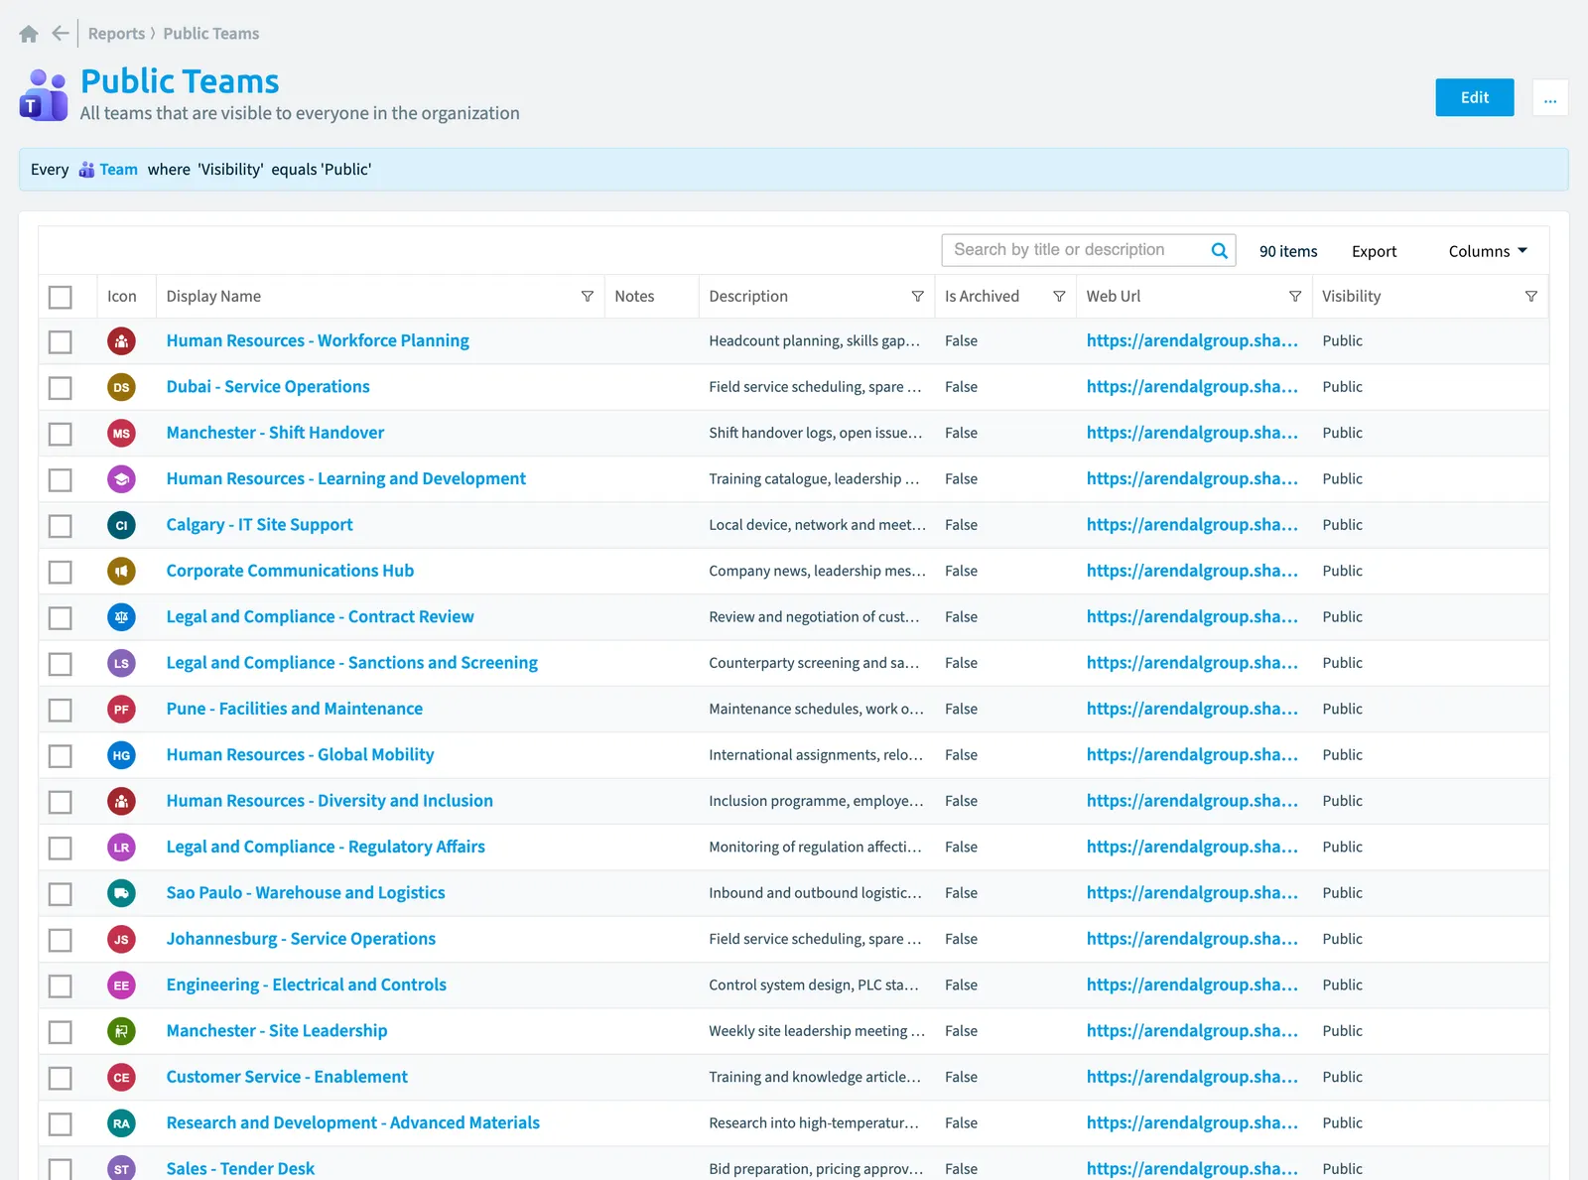Sort by the Icon column header

click(x=122, y=297)
